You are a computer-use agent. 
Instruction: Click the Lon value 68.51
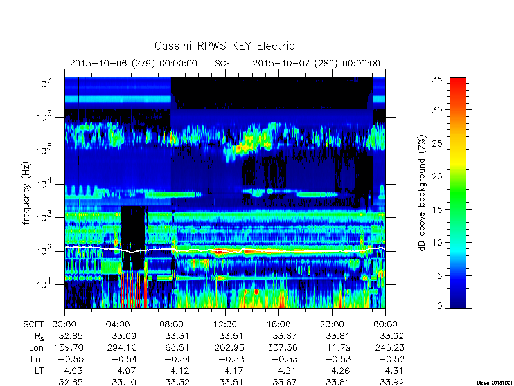(x=178, y=347)
